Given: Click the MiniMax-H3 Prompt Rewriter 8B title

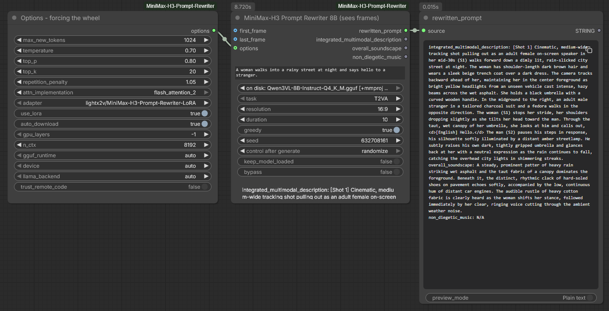Looking at the screenshot, I should [x=311, y=18].
